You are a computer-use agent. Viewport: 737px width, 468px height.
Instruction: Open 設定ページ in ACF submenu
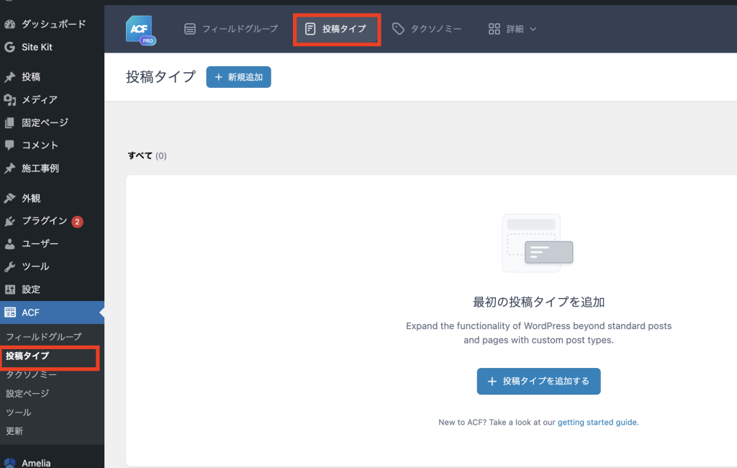(x=27, y=393)
